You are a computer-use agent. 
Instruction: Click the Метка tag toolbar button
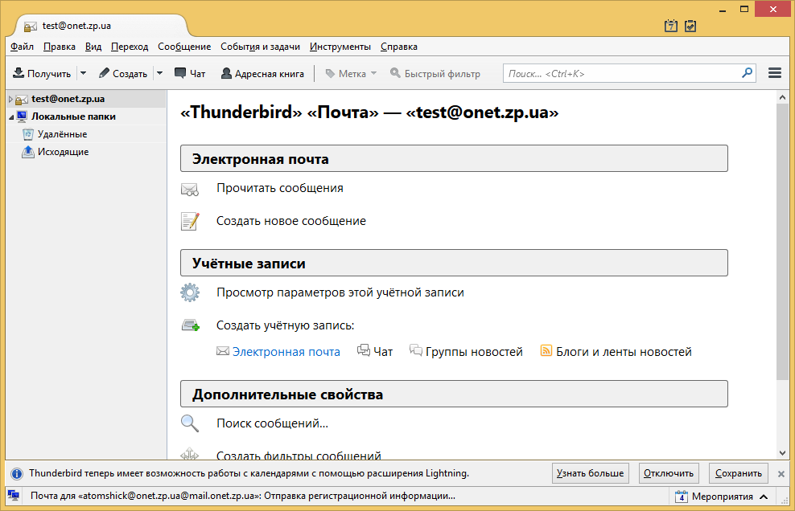[346, 73]
